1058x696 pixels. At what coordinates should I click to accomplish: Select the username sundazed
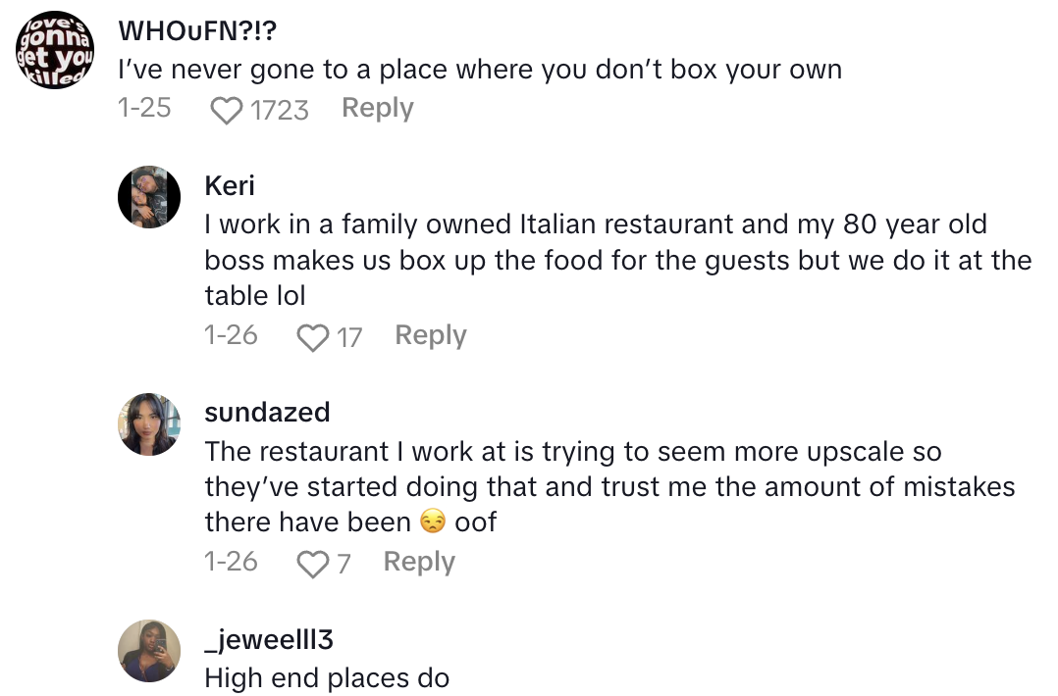pyautogui.click(x=267, y=413)
